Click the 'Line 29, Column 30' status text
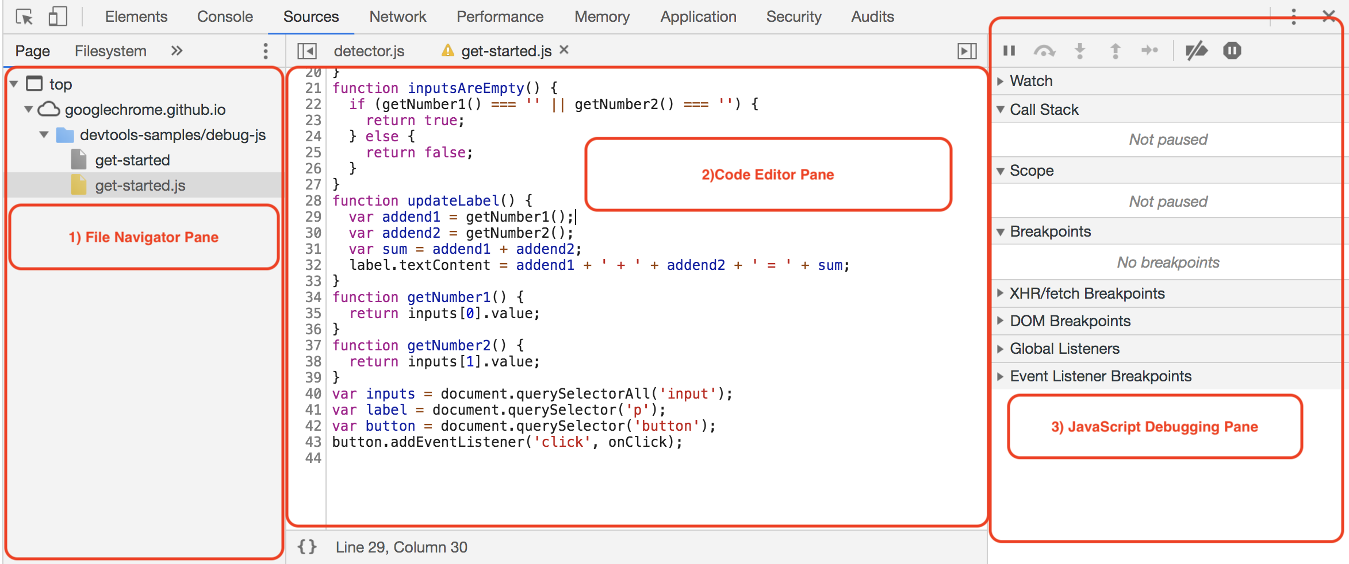Screen dimensions: 1349x564 401,547
